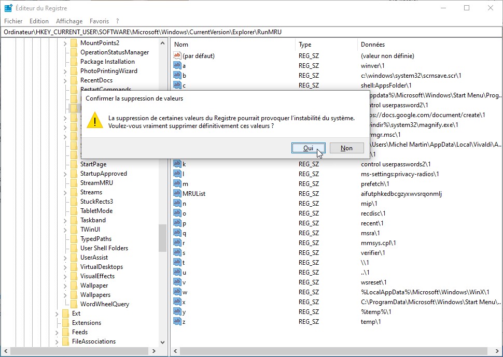The height and width of the screenshot is (357, 503).
Task: Click the TypedPaths folder icon
Action: pyautogui.click(x=74, y=239)
